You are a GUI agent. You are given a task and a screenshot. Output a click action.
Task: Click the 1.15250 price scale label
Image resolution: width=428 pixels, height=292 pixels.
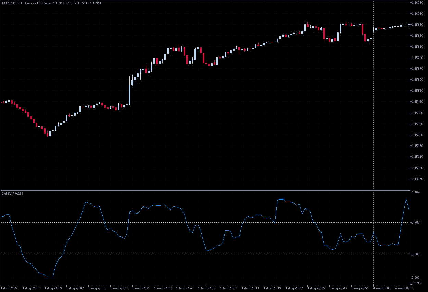418,135
